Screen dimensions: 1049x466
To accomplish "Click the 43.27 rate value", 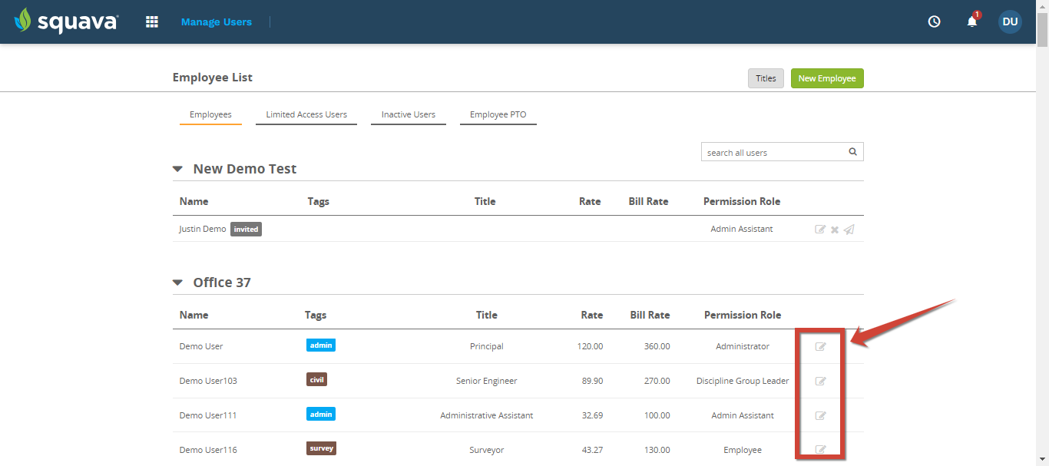I will pos(592,450).
